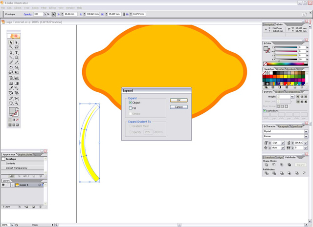Open the Opacity slider arrow in control bar
Screen dimensions: 313x227
pyautogui.click(x=45, y=14)
